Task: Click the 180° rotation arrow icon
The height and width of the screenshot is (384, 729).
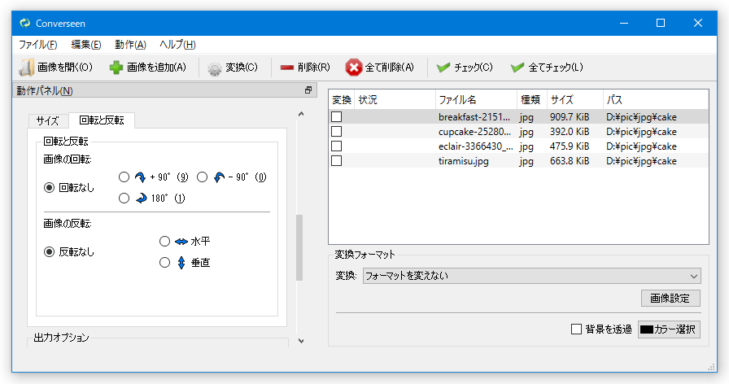Action: [141, 199]
